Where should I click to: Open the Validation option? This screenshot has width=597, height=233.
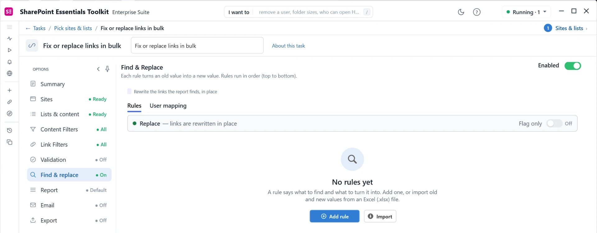pyautogui.click(x=69, y=160)
